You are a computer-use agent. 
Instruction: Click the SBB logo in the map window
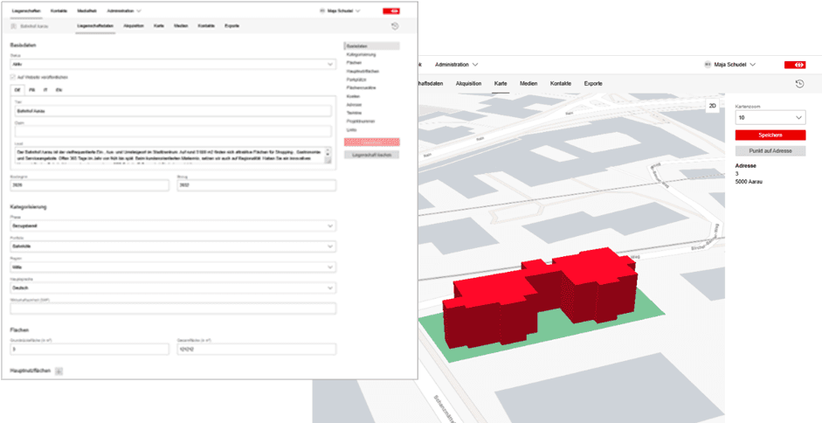click(x=795, y=65)
